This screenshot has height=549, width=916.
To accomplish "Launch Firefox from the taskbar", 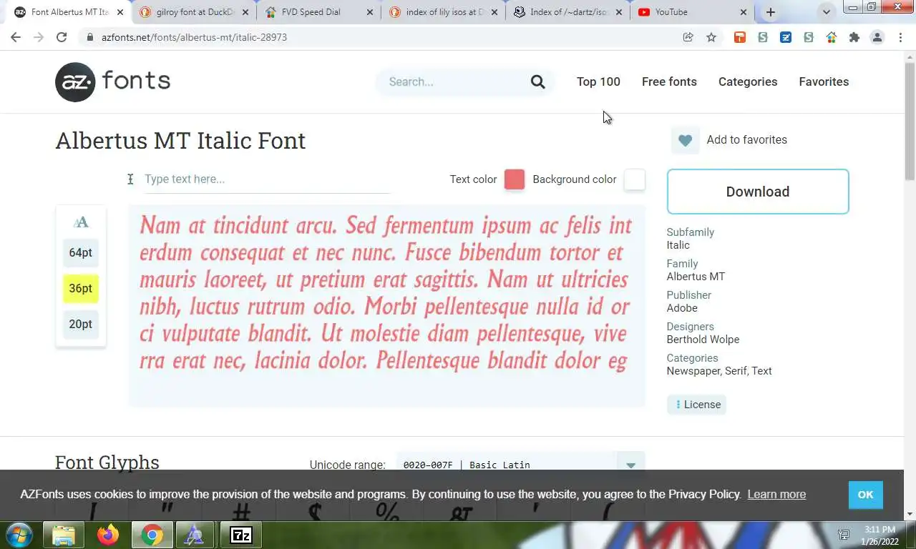I will 108,535.
